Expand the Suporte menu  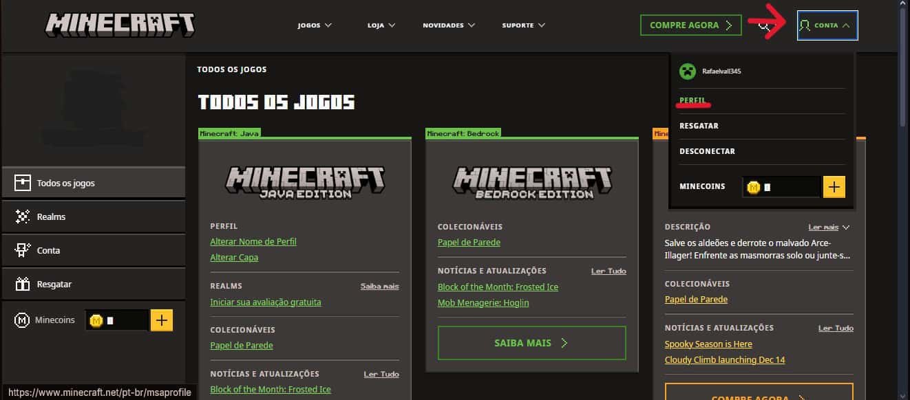(524, 25)
